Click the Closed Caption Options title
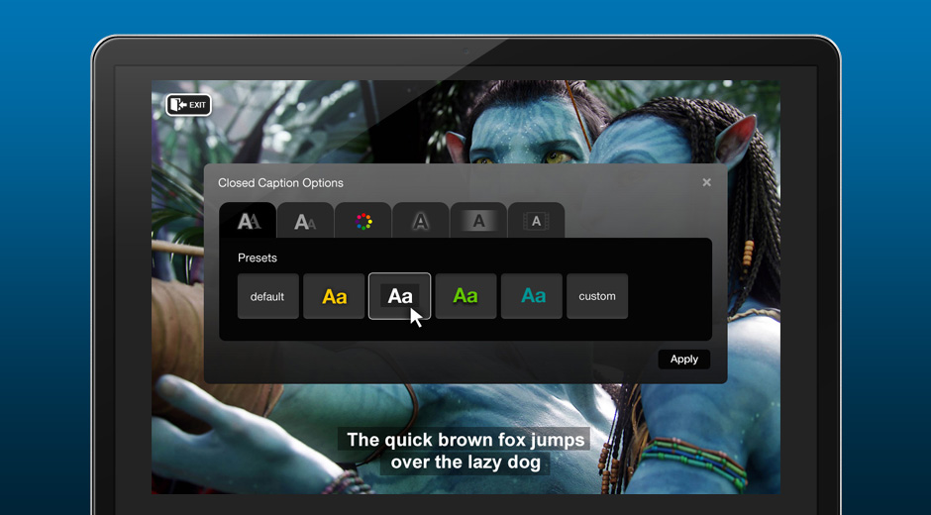 tap(280, 183)
